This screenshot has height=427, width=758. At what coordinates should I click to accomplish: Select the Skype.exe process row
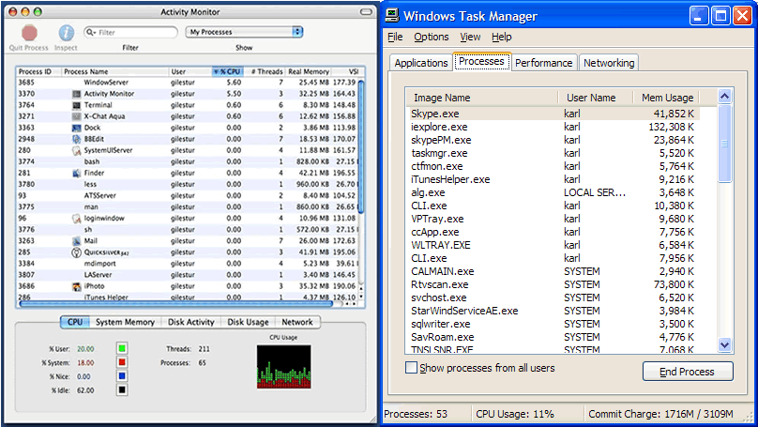[x=553, y=114]
